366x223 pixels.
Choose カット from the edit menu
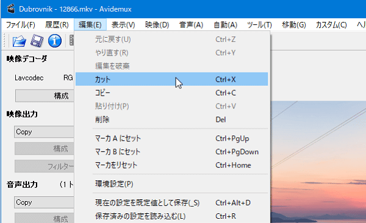pyautogui.click(x=171, y=79)
